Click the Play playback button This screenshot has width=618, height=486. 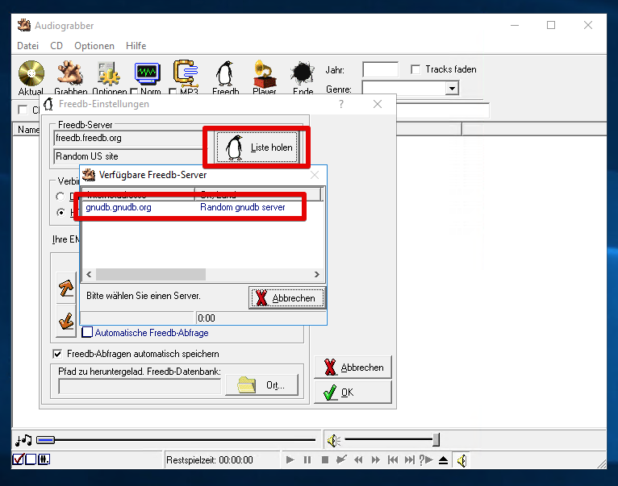pos(290,459)
